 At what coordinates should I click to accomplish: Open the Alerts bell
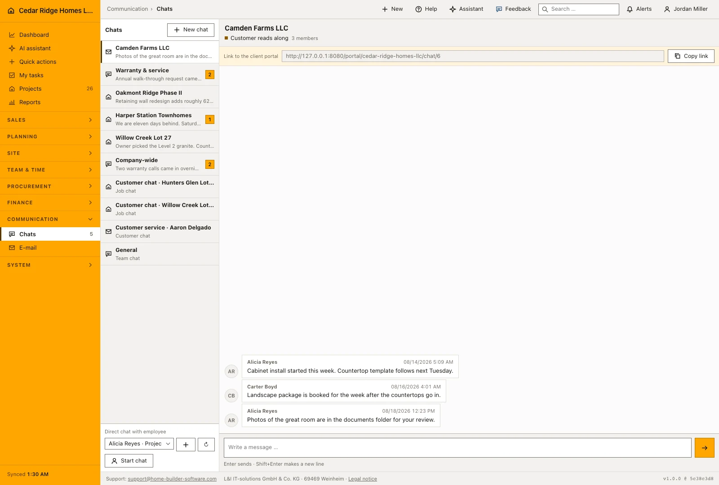coord(639,9)
